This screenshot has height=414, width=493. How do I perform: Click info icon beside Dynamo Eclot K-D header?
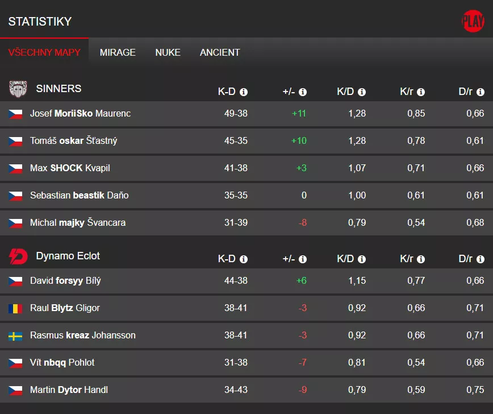click(244, 259)
